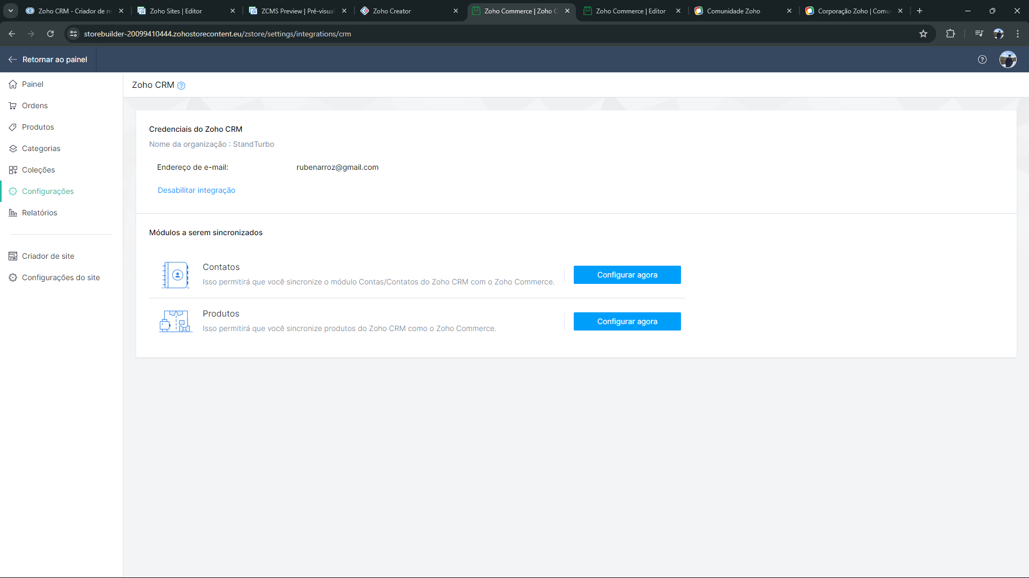Screen dimensions: 1029x578
Task: Click the email rubenarroz@gmail.com
Action: click(337, 167)
